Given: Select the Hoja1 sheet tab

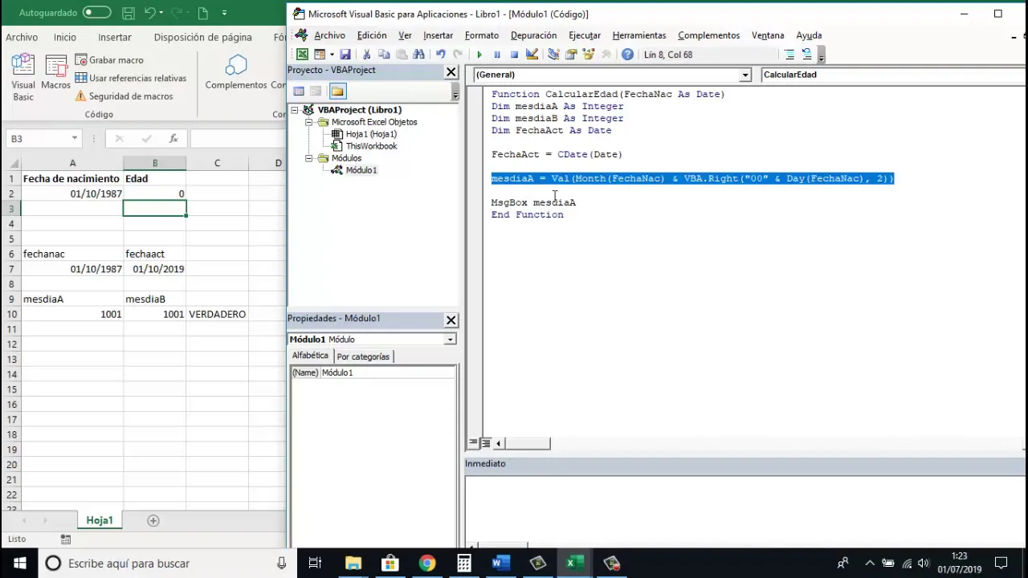Looking at the screenshot, I should pyautogui.click(x=100, y=520).
